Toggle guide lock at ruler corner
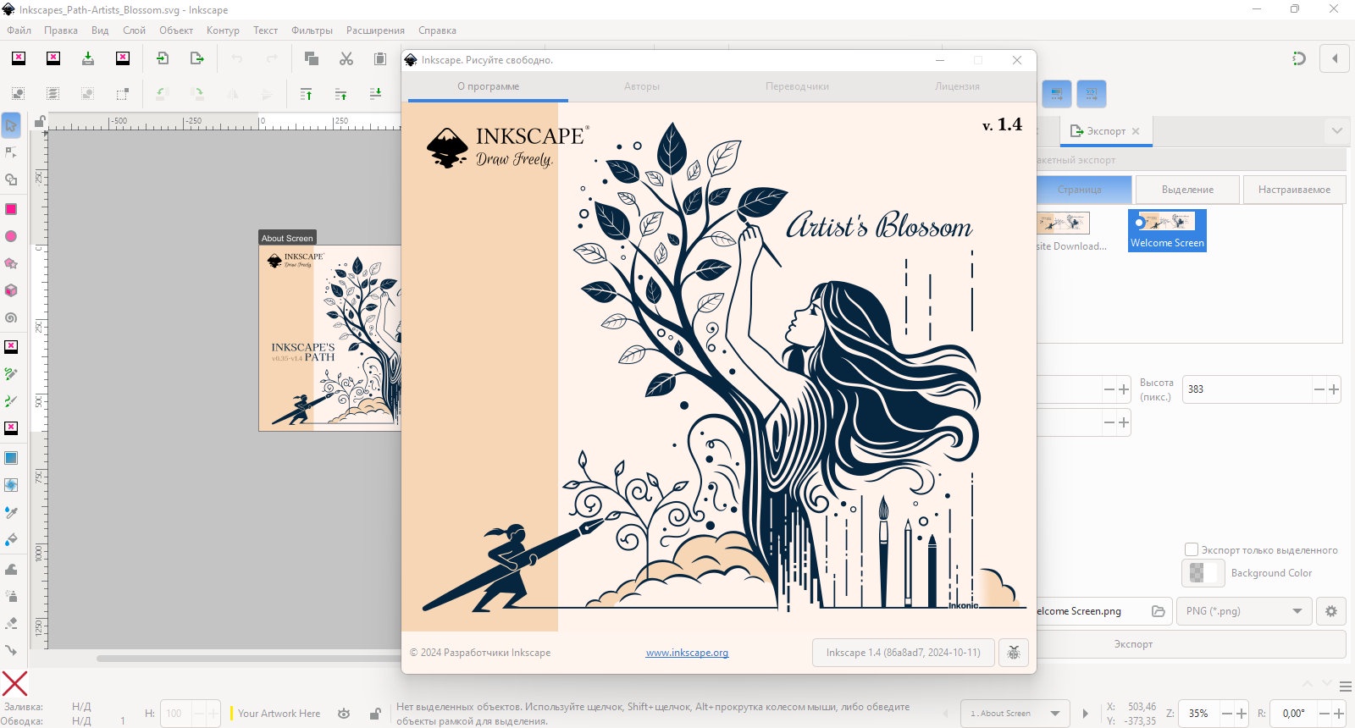1355x728 pixels. (x=40, y=122)
